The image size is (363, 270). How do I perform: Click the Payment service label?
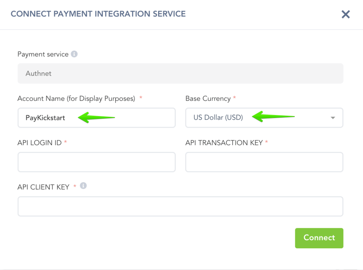(x=43, y=54)
